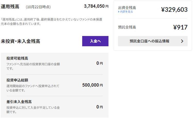The width and height of the screenshot is (193, 119).
Task: Click the 500,000円 application total
Action: (92, 85)
